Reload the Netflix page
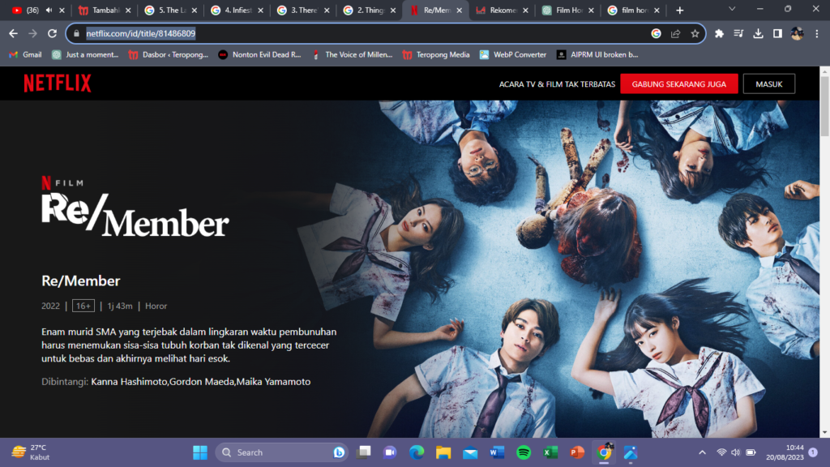 (52, 33)
